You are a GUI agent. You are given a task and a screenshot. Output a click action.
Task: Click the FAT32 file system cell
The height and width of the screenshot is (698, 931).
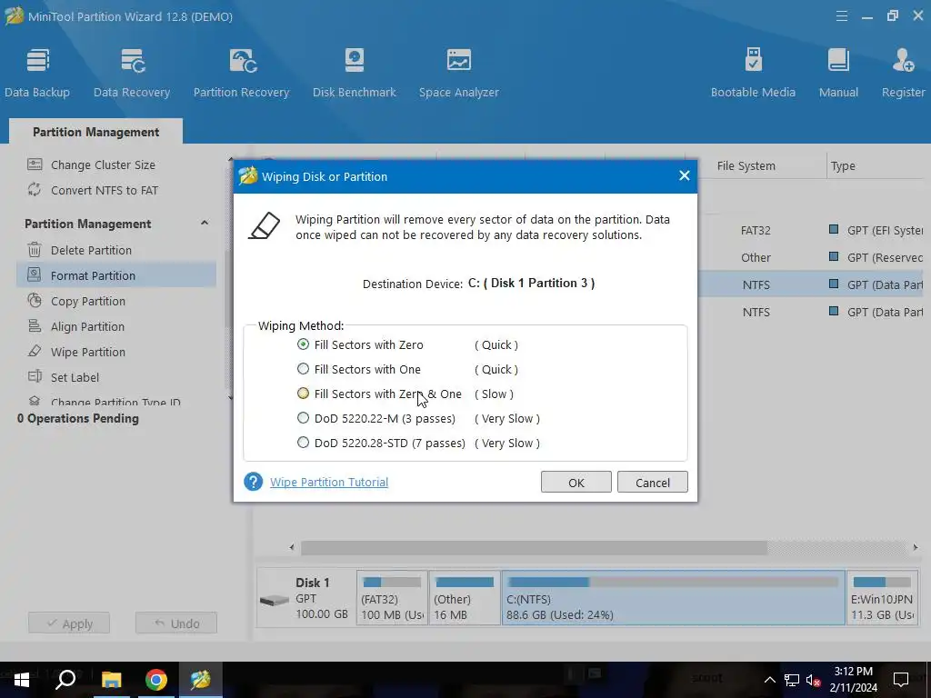pyautogui.click(x=756, y=230)
